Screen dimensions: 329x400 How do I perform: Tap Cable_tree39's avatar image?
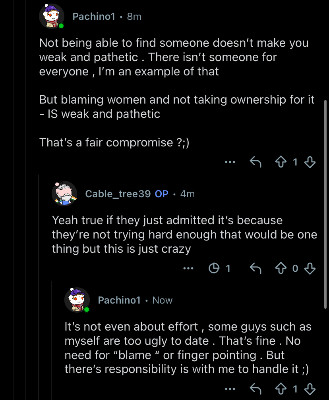tap(64, 194)
